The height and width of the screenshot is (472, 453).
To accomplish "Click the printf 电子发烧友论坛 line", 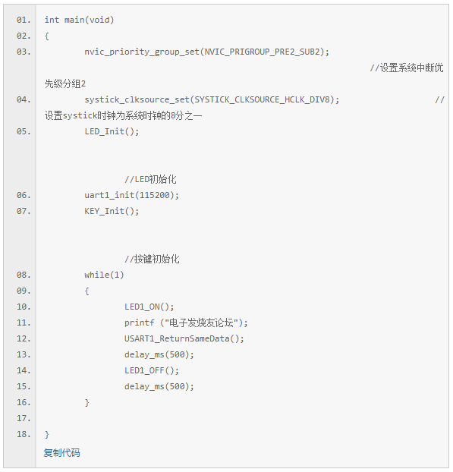I will pyautogui.click(x=186, y=323).
